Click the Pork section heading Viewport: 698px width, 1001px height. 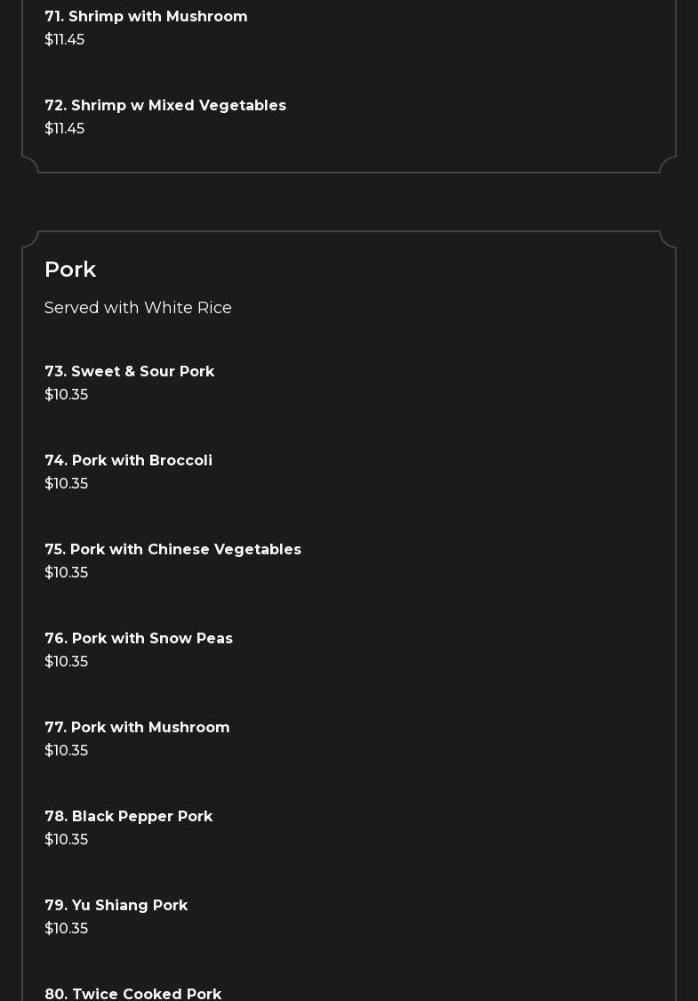coord(70,270)
